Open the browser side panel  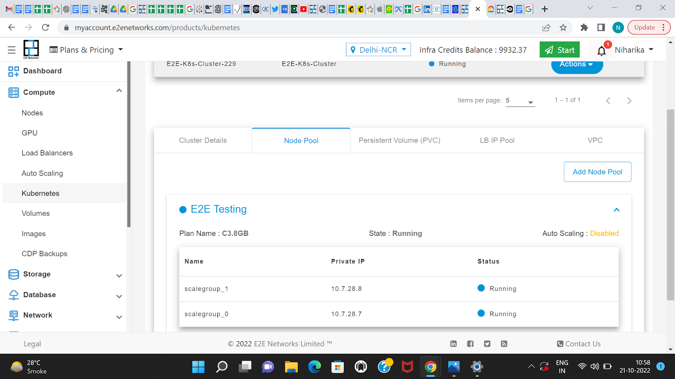click(601, 27)
